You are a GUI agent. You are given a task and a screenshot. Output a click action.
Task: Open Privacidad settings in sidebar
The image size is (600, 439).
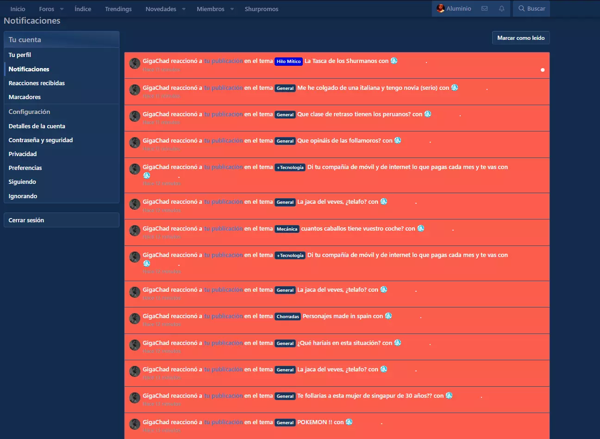[62, 154]
